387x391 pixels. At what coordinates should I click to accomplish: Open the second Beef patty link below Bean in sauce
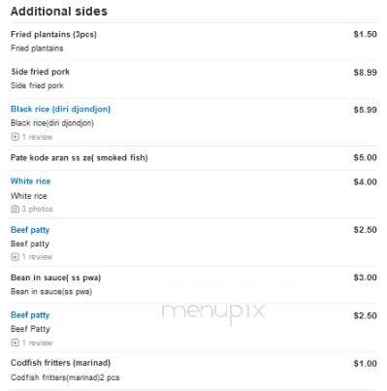click(x=30, y=315)
